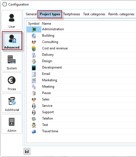Click the Telefon phone symbol icon

[x=34, y=119]
